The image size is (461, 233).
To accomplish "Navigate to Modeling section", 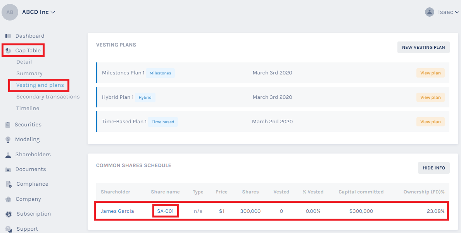I will pos(28,140).
